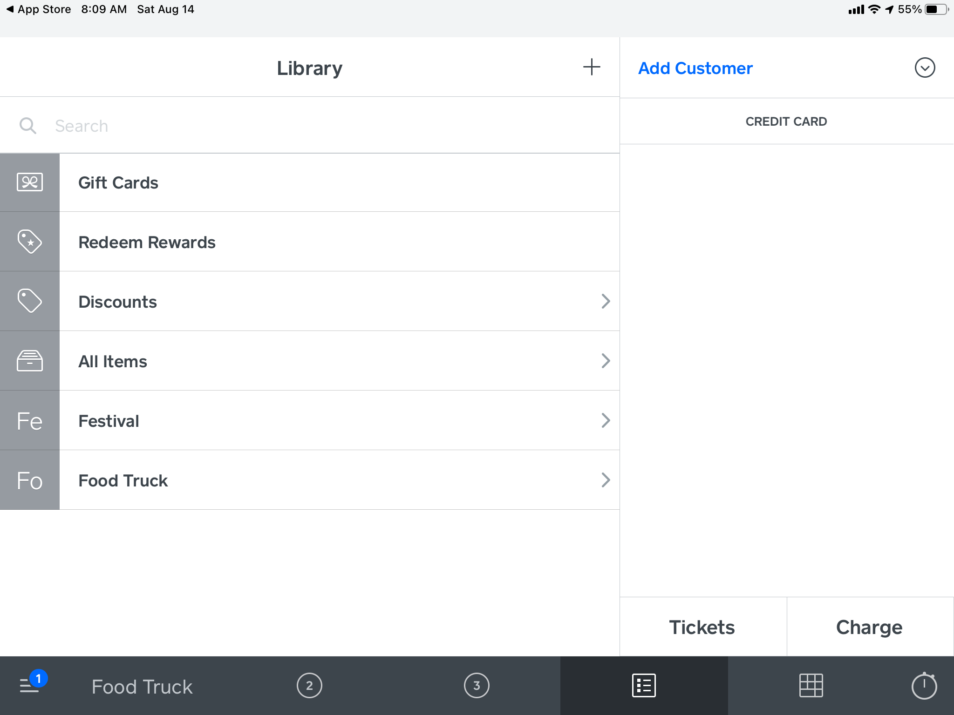Tap the plus icon to add library item

[592, 67]
